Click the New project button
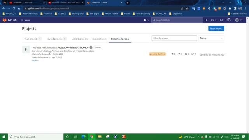Screen dimensions: 249x140 pyautogui.click(x=216, y=28)
